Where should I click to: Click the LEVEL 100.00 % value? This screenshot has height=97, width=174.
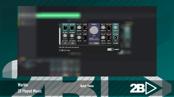click(x=116, y=31)
